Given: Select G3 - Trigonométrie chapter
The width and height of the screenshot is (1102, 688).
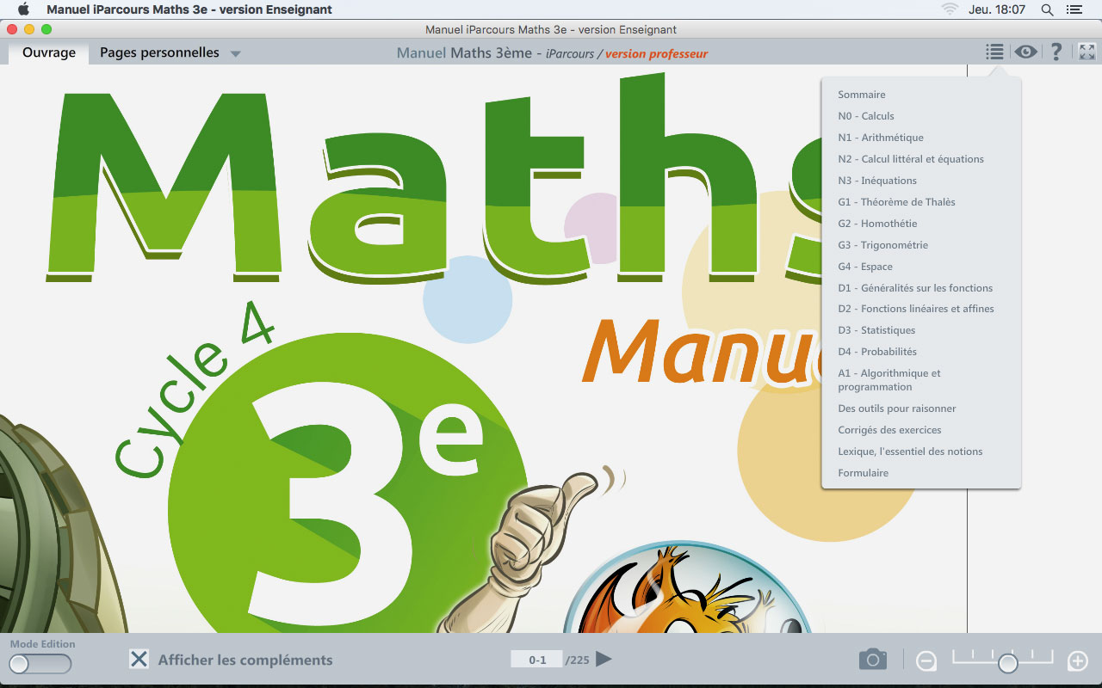Looking at the screenshot, I should point(883,245).
